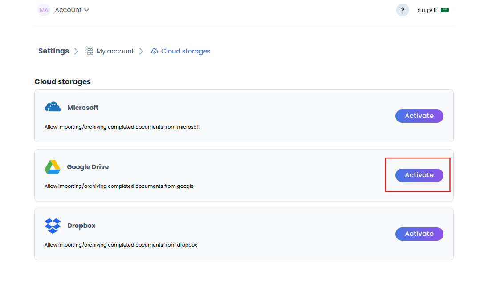This screenshot has height=295, width=484.
Task: Click the Microsoft import description text
Action: pyautogui.click(x=122, y=127)
